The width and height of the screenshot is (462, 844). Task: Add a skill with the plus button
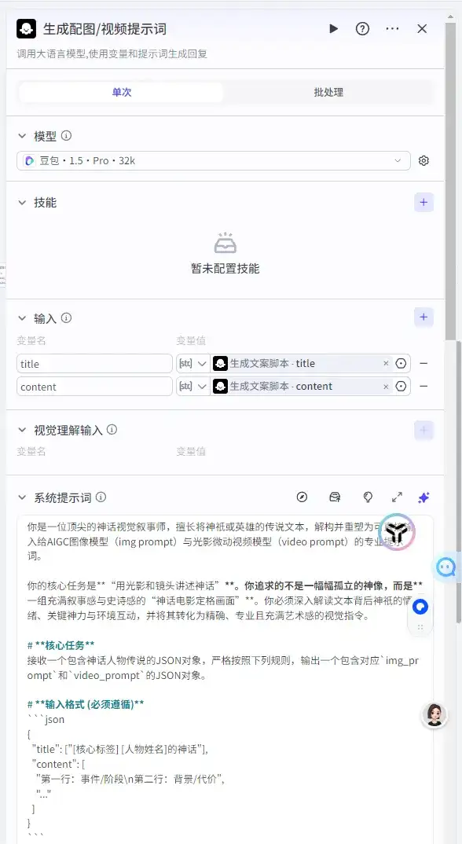423,203
